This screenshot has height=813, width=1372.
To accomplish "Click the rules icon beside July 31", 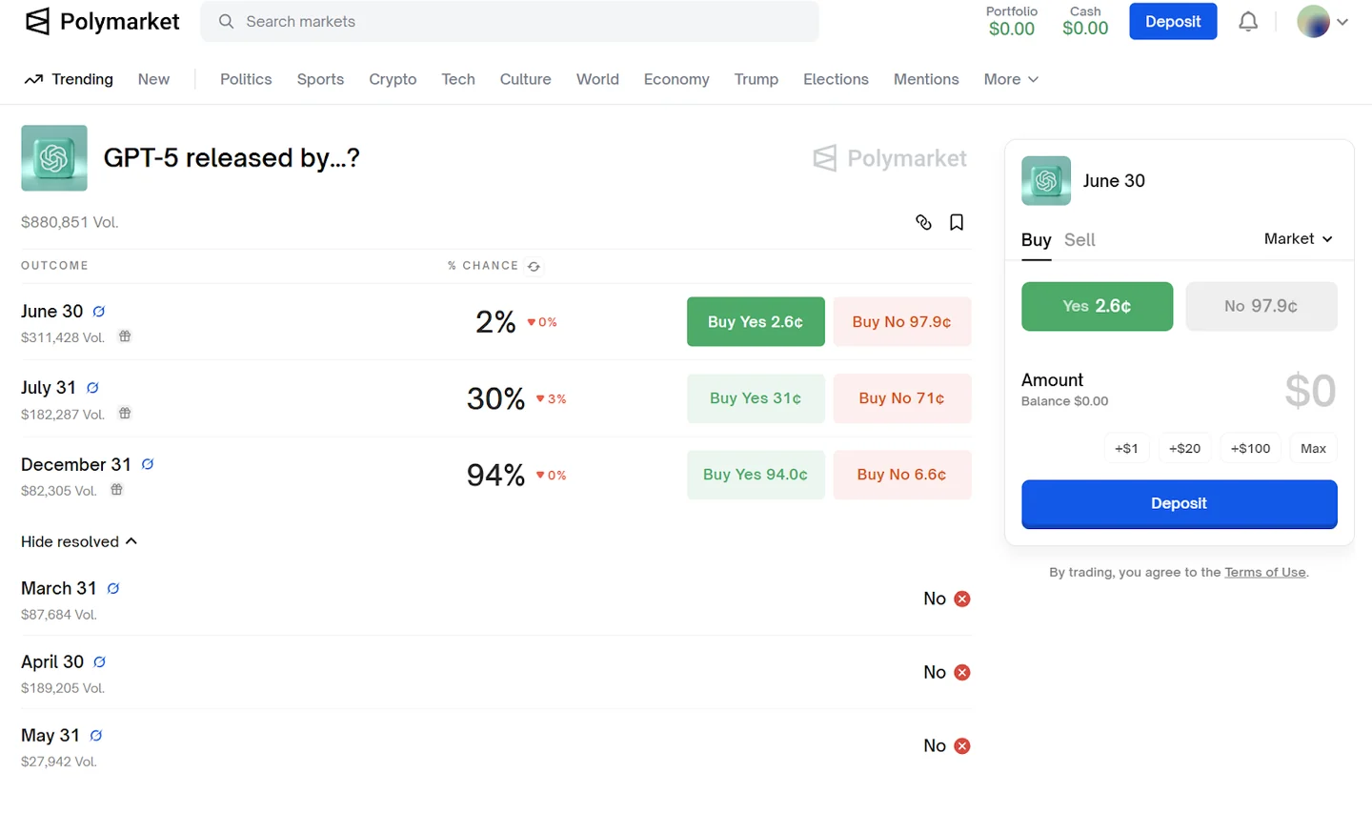I will tap(92, 388).
